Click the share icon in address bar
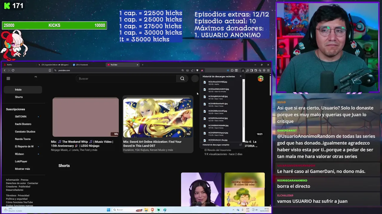Screen dimensions: 382x214 (x=192, y=70)
